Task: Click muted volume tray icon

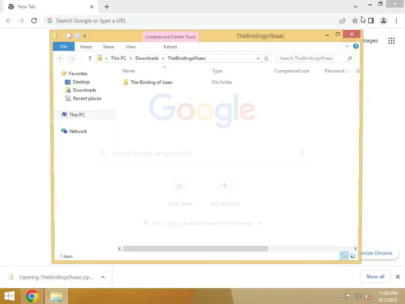Action: coord(367,296)
